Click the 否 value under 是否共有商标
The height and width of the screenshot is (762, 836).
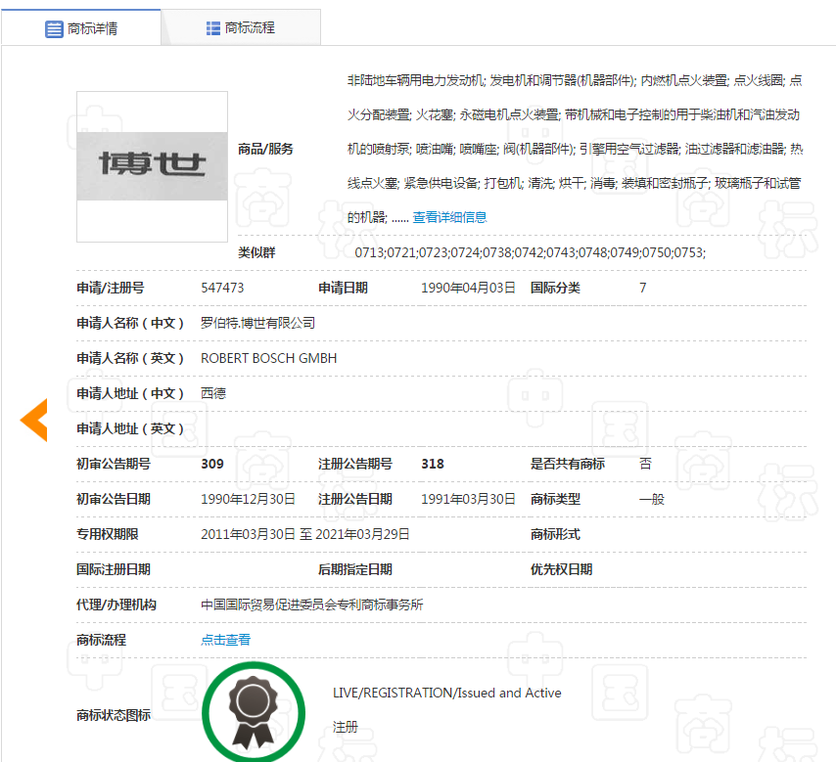point(643,463)
